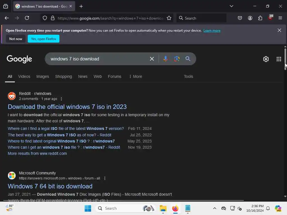
Task: Focus the Firefox address bar
Action: pos(110,18)
